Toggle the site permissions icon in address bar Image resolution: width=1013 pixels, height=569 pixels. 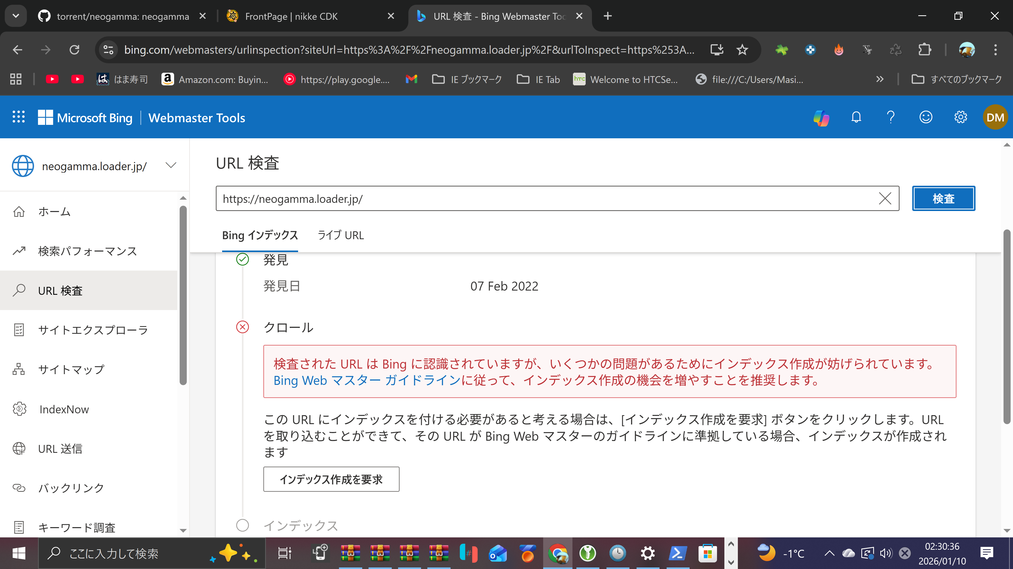(x=108, y=50)
